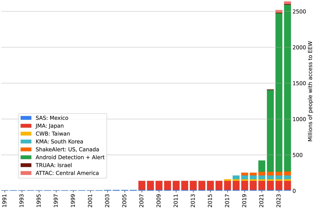The height and width of the screenshot is (208, 314).
Task: Select the green segment of the 2022 bar
Action: 270,131
